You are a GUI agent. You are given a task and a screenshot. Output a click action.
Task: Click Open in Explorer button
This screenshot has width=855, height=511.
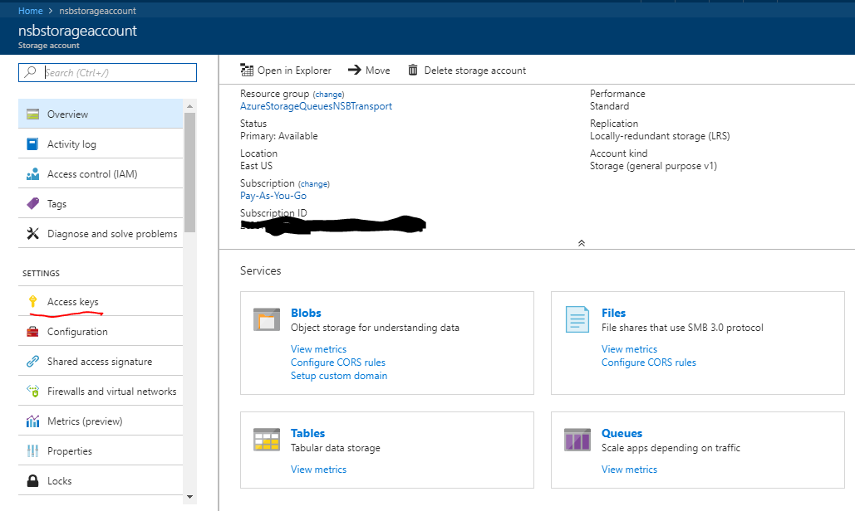click(x=286, y=71)
